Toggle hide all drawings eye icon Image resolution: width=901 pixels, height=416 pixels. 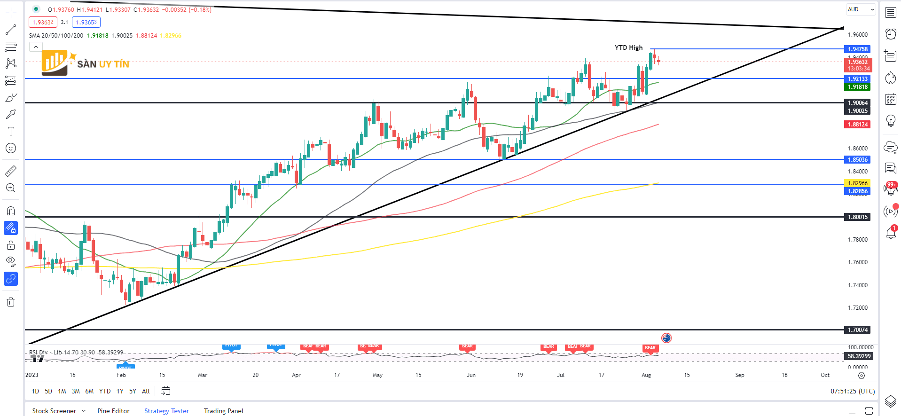11,261
